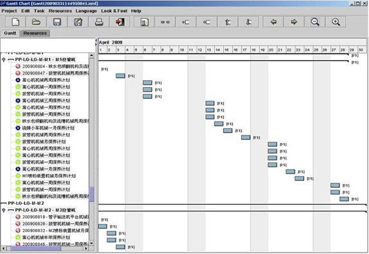The height and width of the screenshot is (254, 369).
Task: Click the green right arrow icon
Action: pos(294,22)
